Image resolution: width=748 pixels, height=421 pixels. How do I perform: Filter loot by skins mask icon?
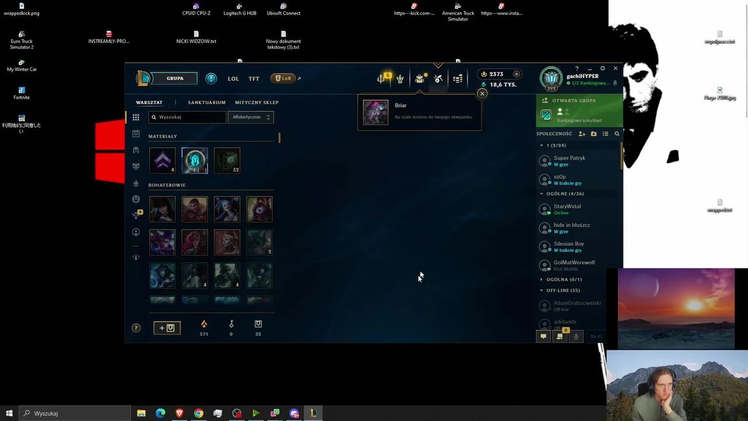click(136, 167)
